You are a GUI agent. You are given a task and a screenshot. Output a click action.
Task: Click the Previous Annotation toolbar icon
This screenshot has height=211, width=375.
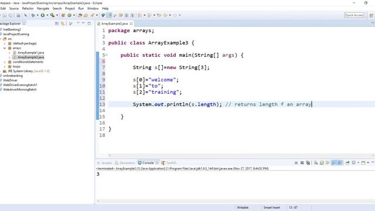pyautogui.click(x=149, y=15)
